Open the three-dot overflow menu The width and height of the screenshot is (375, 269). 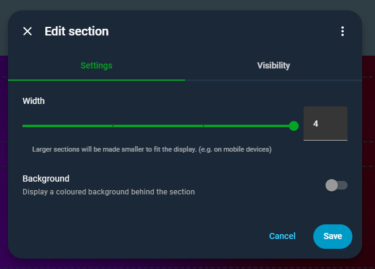pyautogui.click(x=343, y=31)
